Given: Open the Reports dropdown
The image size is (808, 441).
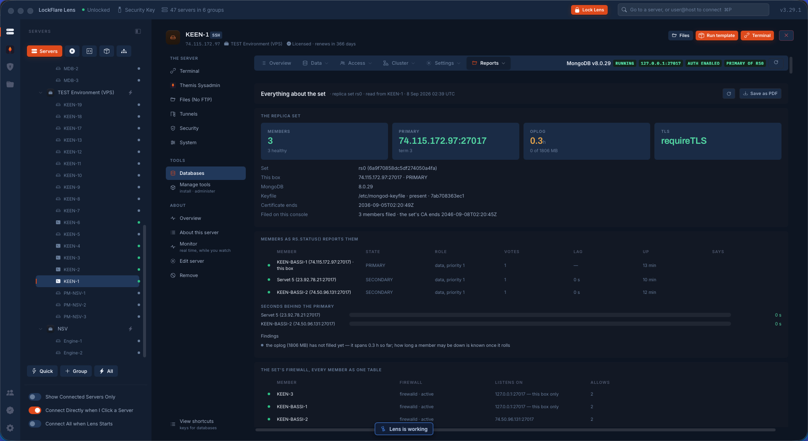Looking at the screenshot, I should 489,63.
